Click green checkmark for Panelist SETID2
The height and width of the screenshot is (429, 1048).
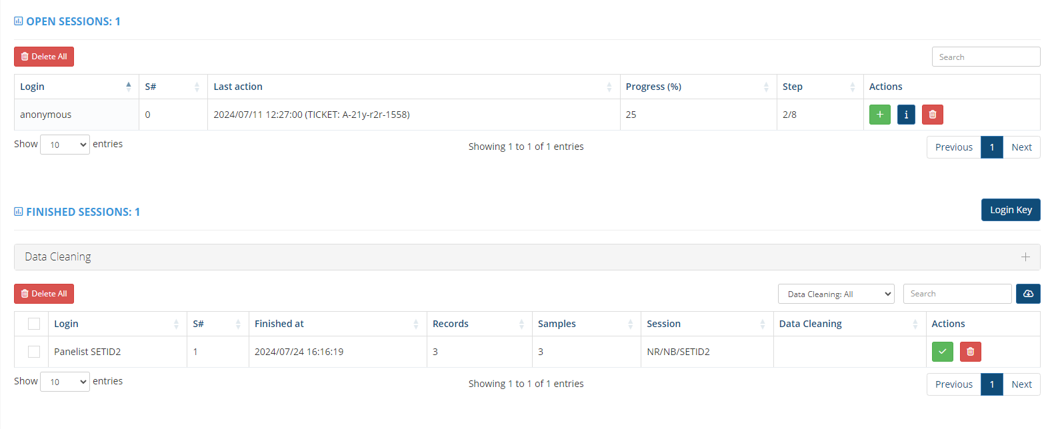[x=942, y=352]
